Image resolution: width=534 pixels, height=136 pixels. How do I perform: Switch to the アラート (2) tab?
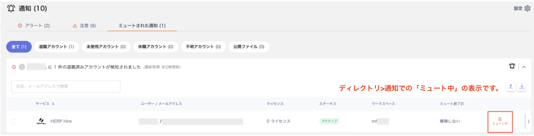pos(34,26)
